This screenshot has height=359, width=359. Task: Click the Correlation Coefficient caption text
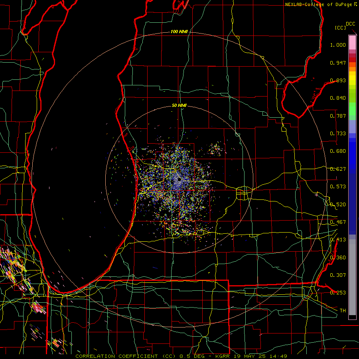[181, 356]
